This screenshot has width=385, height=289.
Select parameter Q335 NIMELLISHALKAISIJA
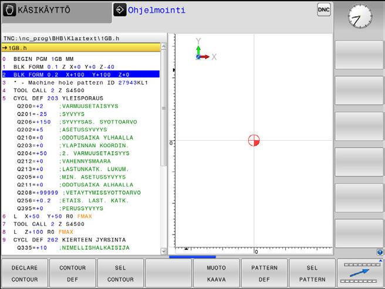tap(81, 247)
